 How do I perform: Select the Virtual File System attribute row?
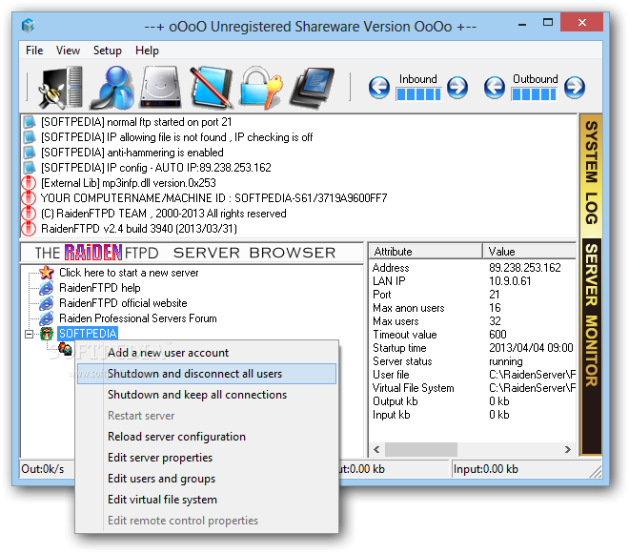tap(473, 388)
